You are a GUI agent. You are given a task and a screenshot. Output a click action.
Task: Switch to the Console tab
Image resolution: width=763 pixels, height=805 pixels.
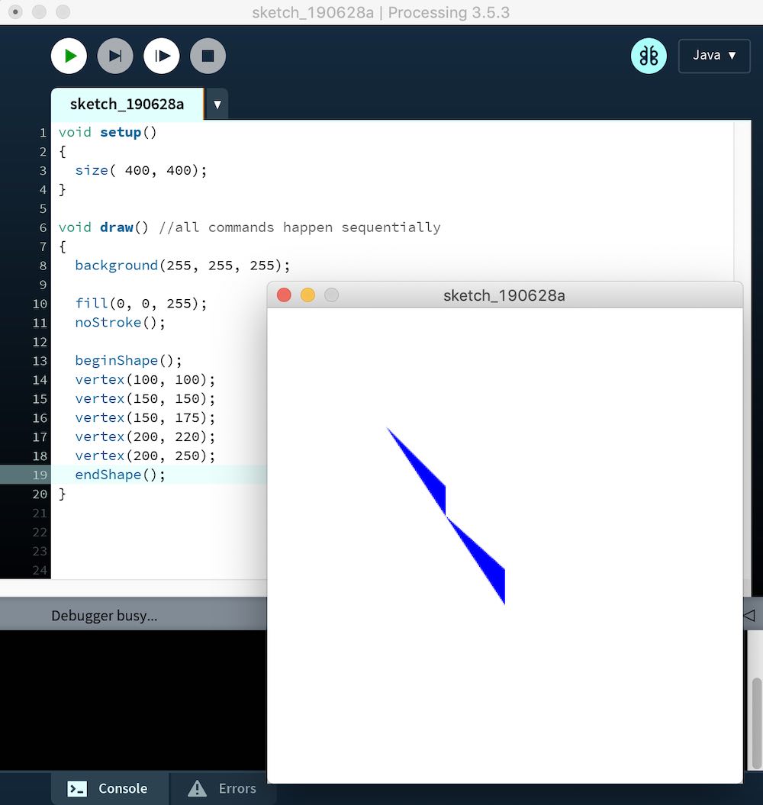point(109,788)
